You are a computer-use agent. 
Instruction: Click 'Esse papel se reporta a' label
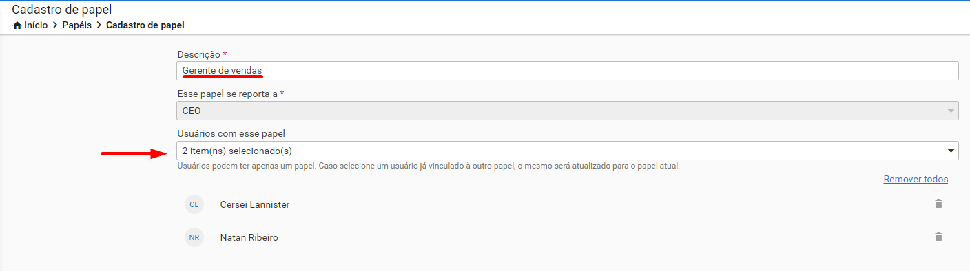(x=227, y=94)
